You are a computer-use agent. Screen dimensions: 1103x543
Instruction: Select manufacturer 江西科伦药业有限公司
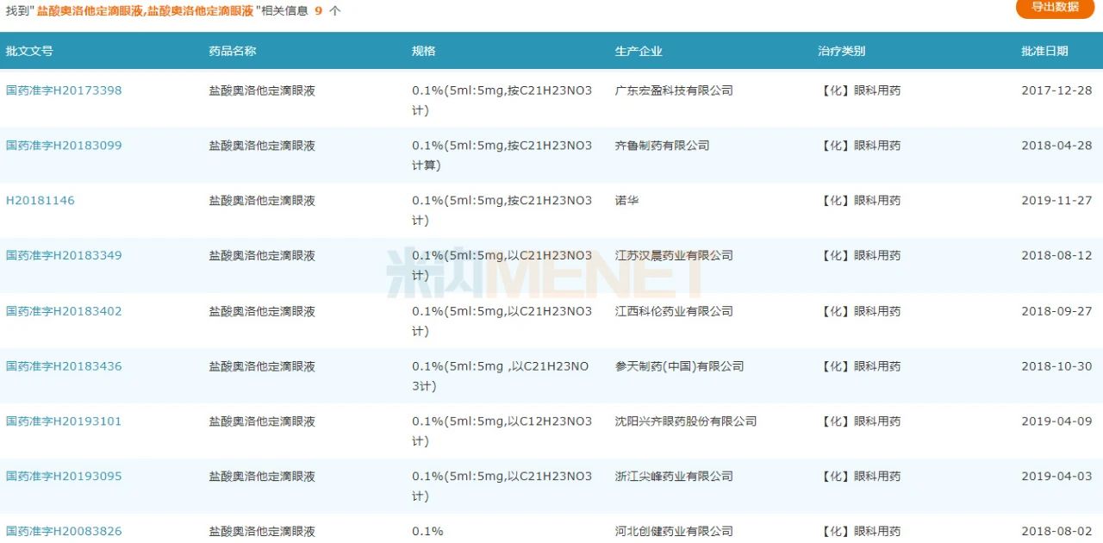(674, 311)
